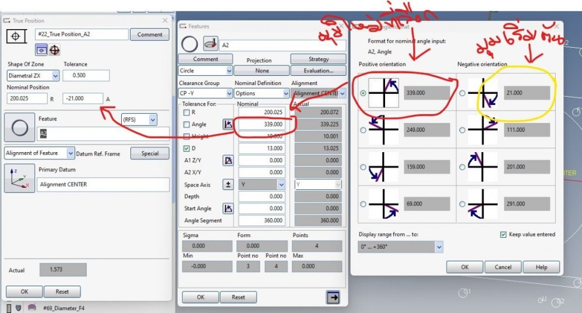Click the A1 Z/Y angle icon
The height and width of the screenshot is (313, 582).
(228, 160)
